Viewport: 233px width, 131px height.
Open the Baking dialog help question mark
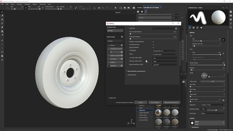point(173,23)
